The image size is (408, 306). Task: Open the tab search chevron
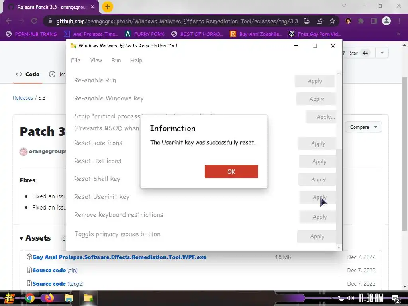click(344, 6)
